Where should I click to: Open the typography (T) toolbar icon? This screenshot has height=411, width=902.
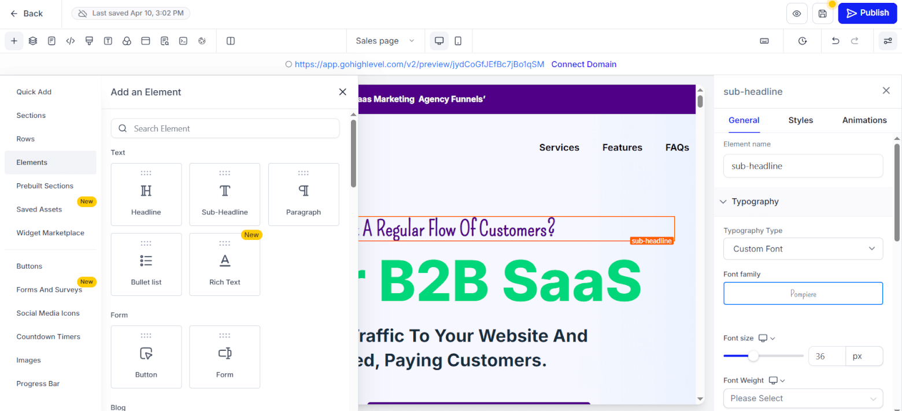108,40
